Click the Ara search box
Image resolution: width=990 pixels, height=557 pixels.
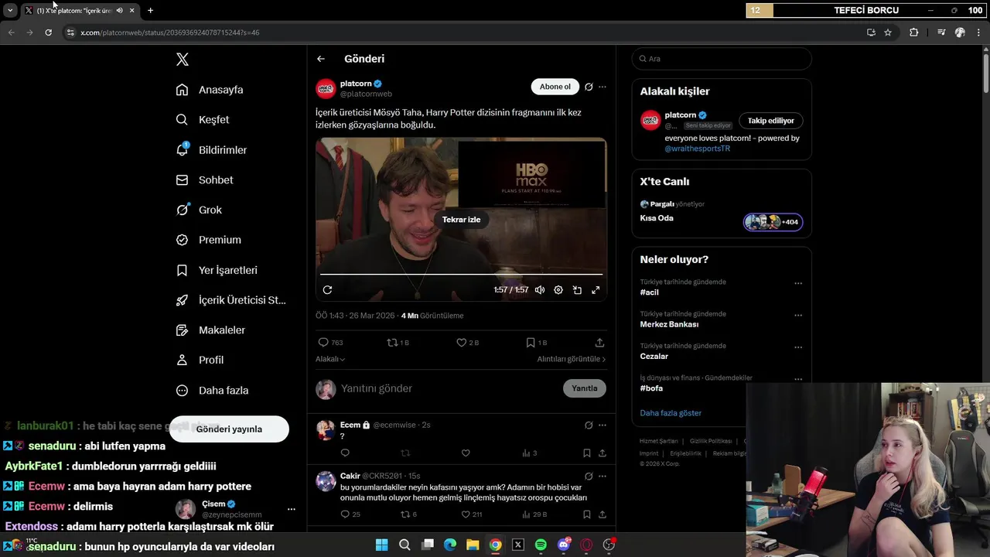click(x=722, y=59)
